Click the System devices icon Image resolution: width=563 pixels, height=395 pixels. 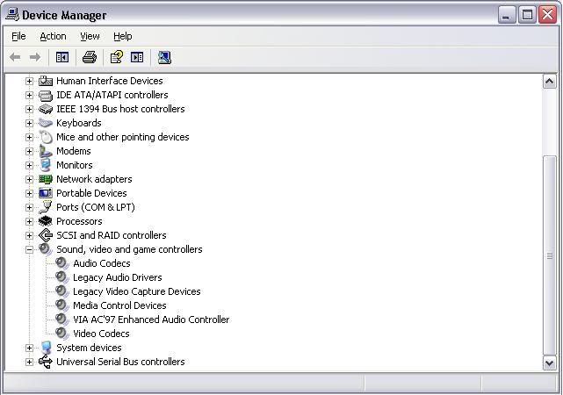[x=46, y=348]
